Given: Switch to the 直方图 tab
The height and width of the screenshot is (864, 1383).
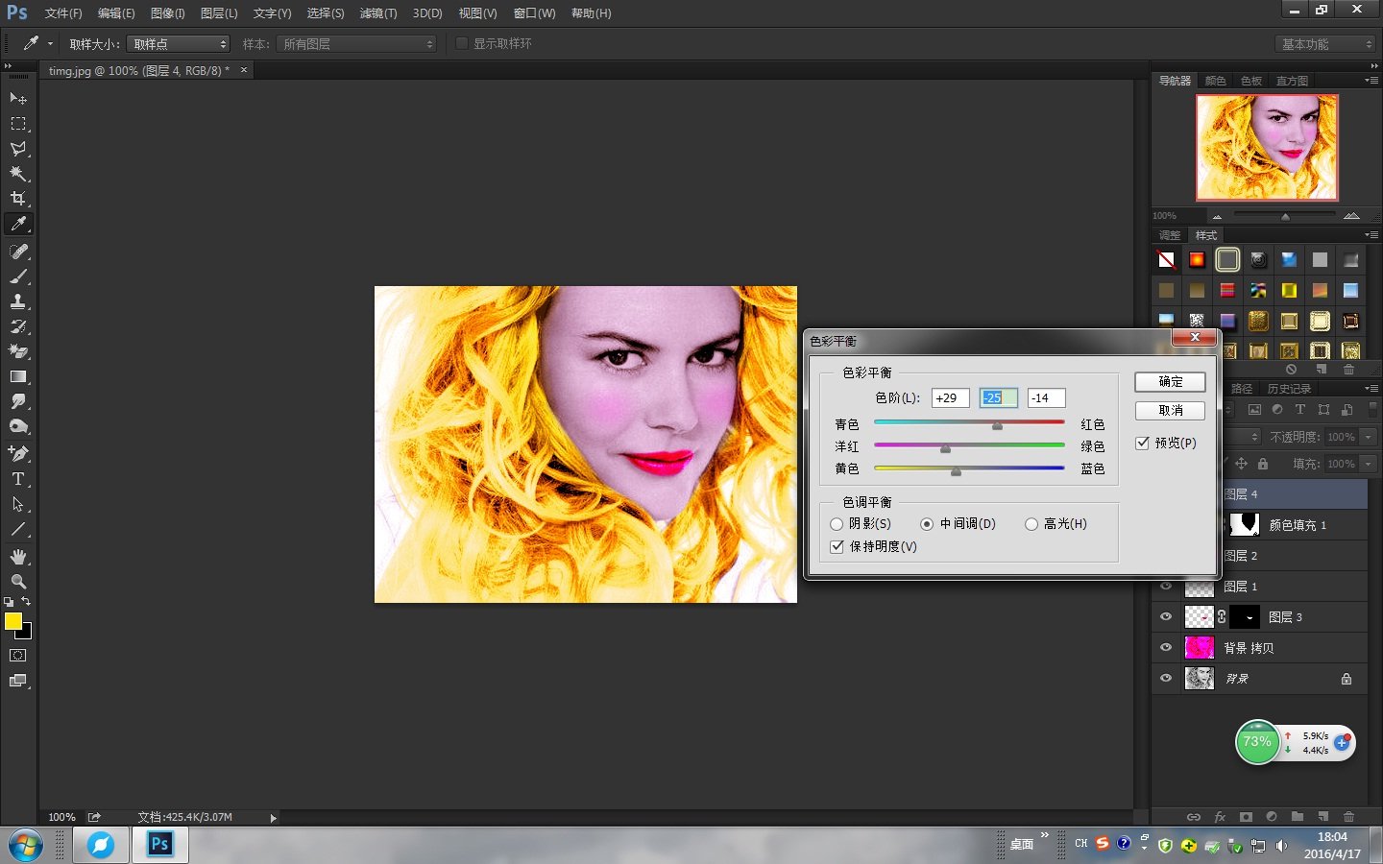Looking at the screenshot, I should tap(1291, 81).
